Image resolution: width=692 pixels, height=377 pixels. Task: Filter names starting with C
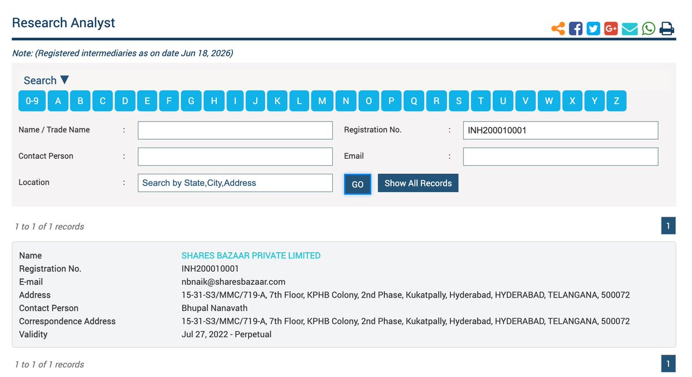tap(103, 101)
